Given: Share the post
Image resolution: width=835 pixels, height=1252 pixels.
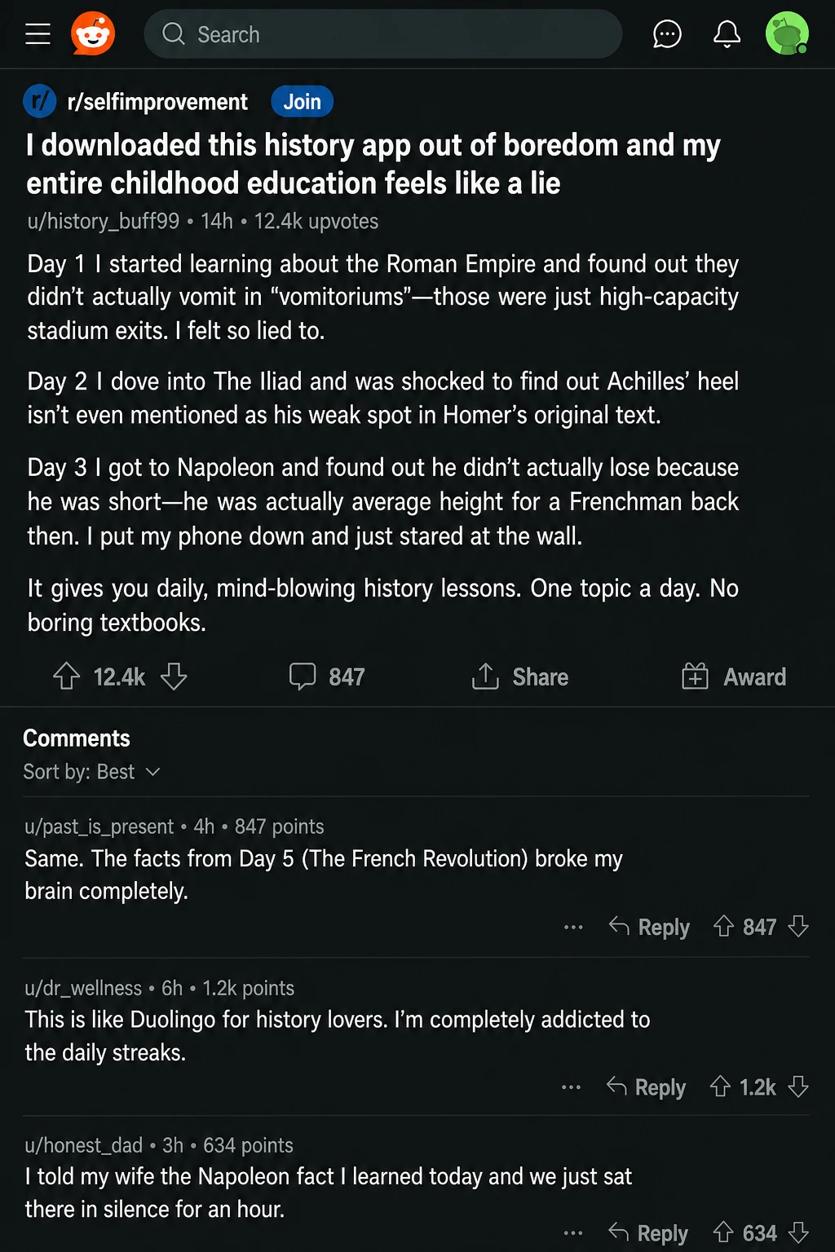Looking at the screenshot, I should tap(520, 677).
